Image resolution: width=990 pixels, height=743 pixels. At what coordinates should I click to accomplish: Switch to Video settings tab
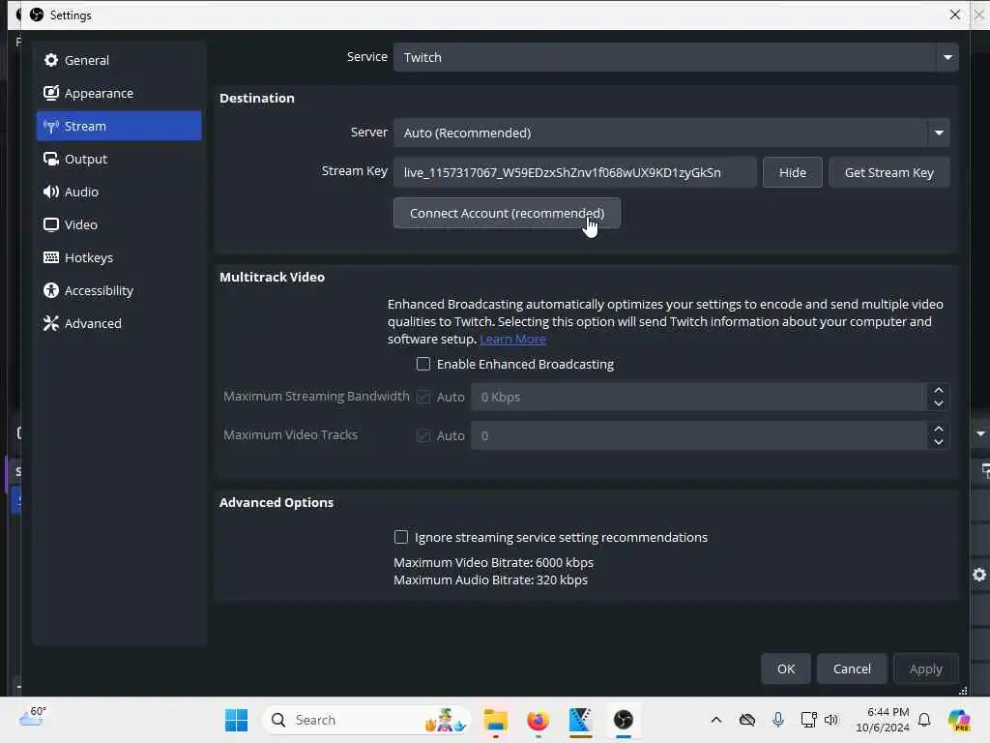(x=119, y=224)
